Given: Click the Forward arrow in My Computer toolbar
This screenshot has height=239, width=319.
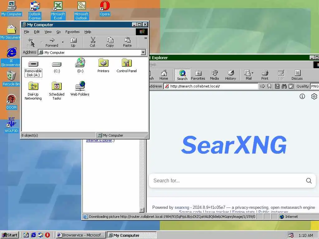Looking at the screenshot, I should pyautogui.click(x=52, y=42).
